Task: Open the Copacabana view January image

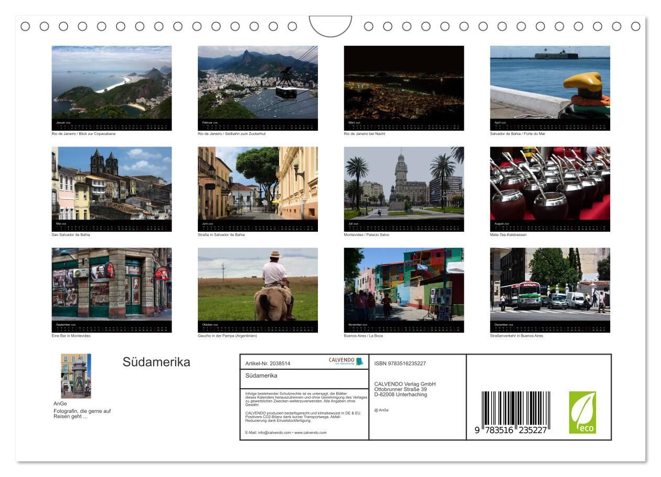Action: 111,82
